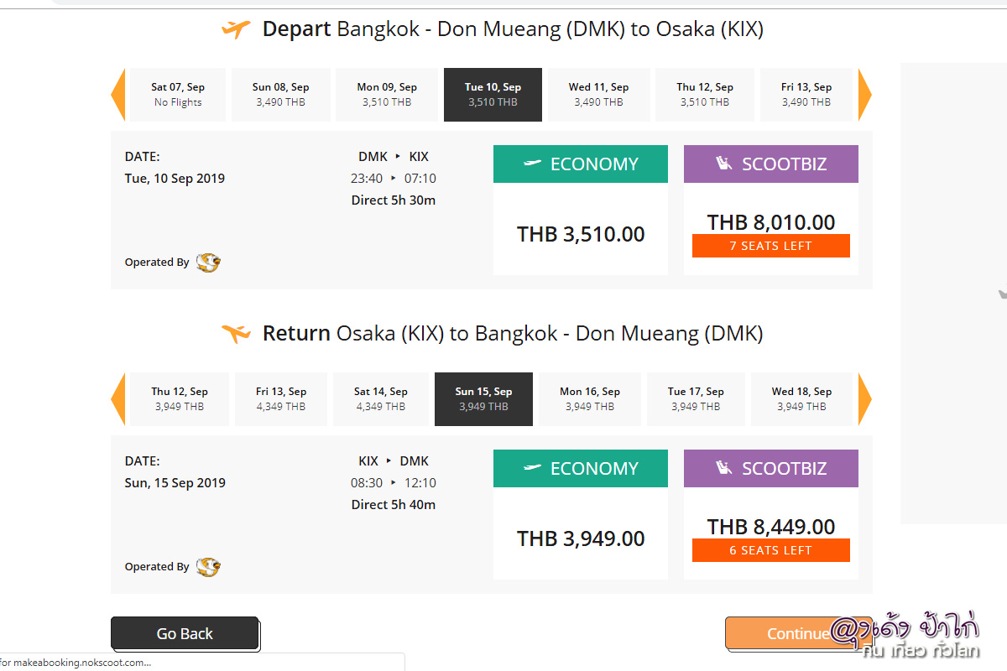
Task: Pick Thu 12, Sep departure date tab
Action: tap(705, 95)
